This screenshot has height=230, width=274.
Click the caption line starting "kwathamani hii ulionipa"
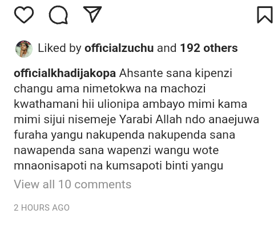131,104
